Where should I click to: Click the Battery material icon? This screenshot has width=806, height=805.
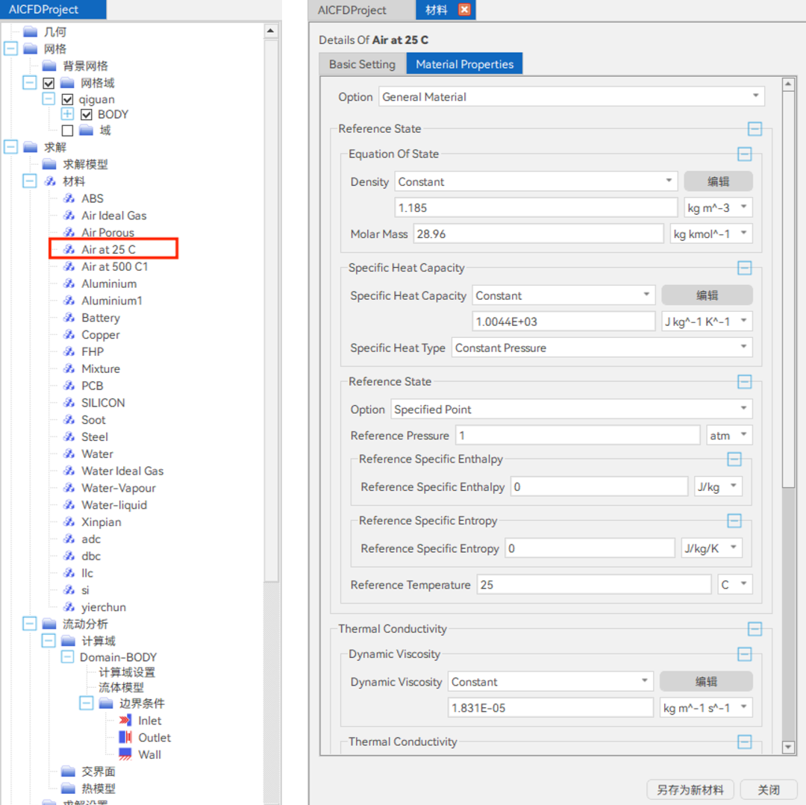click(69, 318)
